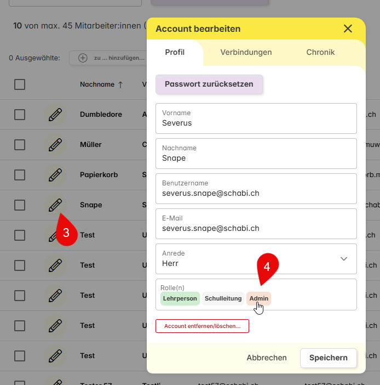Screen dimensions: 380x385
Task: Switch to the Profil tab
Action: coord(175,52)
